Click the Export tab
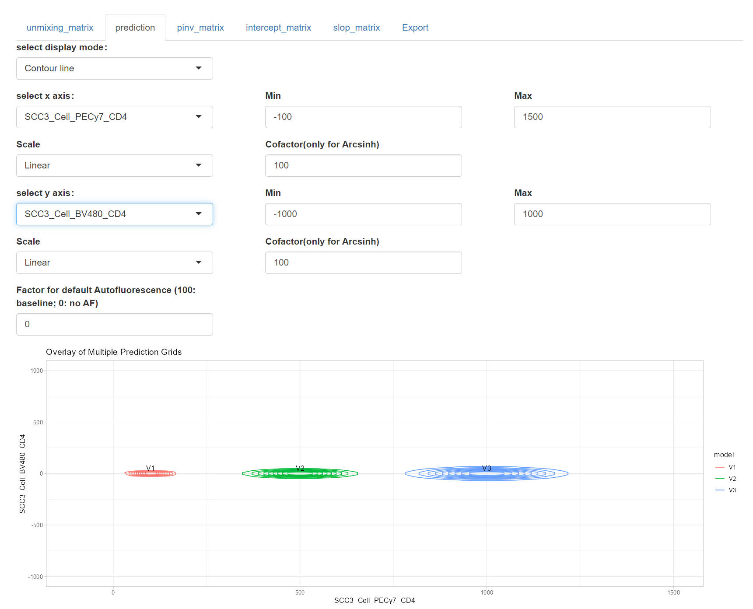Viewport: 753px width, 609px height. click(x=415, y=28)
